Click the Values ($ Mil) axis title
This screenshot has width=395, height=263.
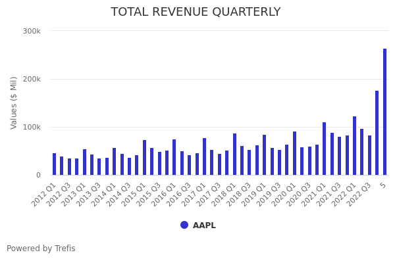click(x=14, y=103)
